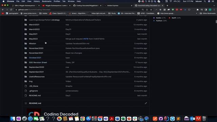Open 'Read me changes' commit message
The image size is (217, 122).
(x=74, y=53)
